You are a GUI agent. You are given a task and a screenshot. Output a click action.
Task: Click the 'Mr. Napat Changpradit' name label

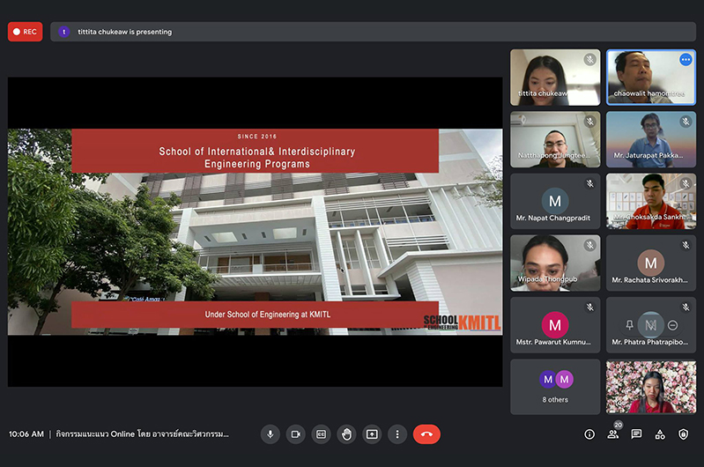[x=553, y=218]
